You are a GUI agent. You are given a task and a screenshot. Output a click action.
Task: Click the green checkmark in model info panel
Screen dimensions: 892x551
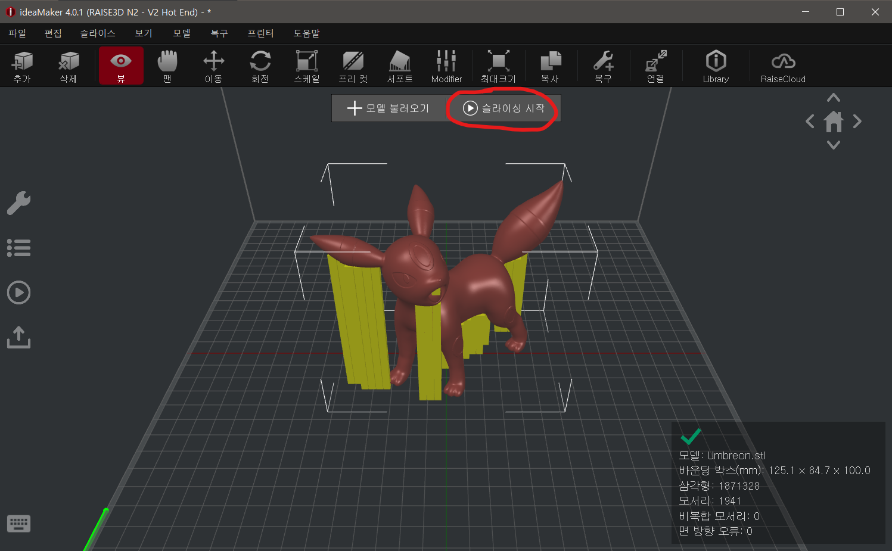(691, 437)
